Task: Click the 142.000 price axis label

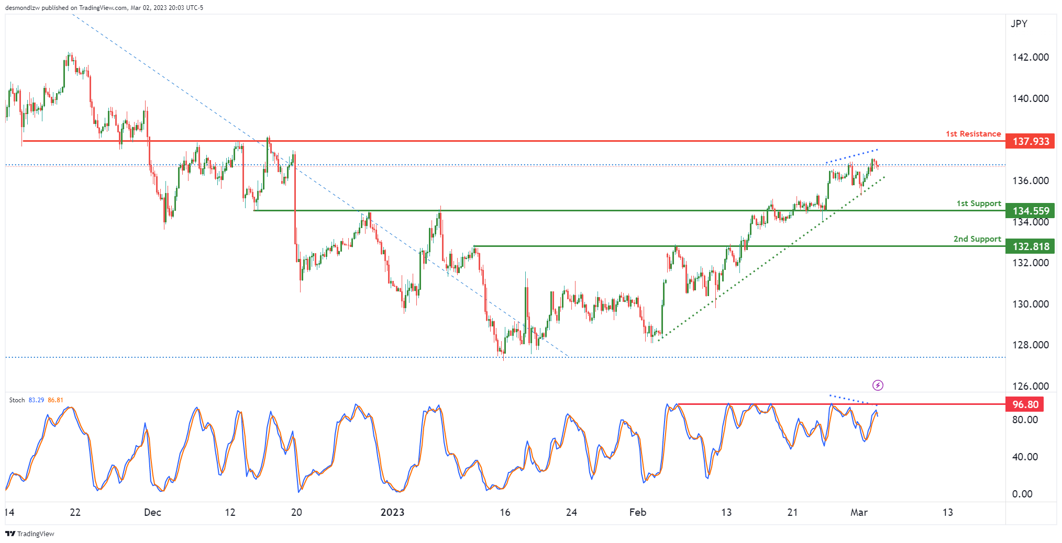Action: pos(1031,57)
